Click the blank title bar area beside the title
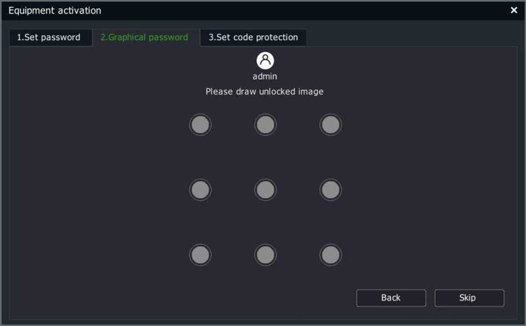Viewport: 526px width, 326px height. (302, 11)
